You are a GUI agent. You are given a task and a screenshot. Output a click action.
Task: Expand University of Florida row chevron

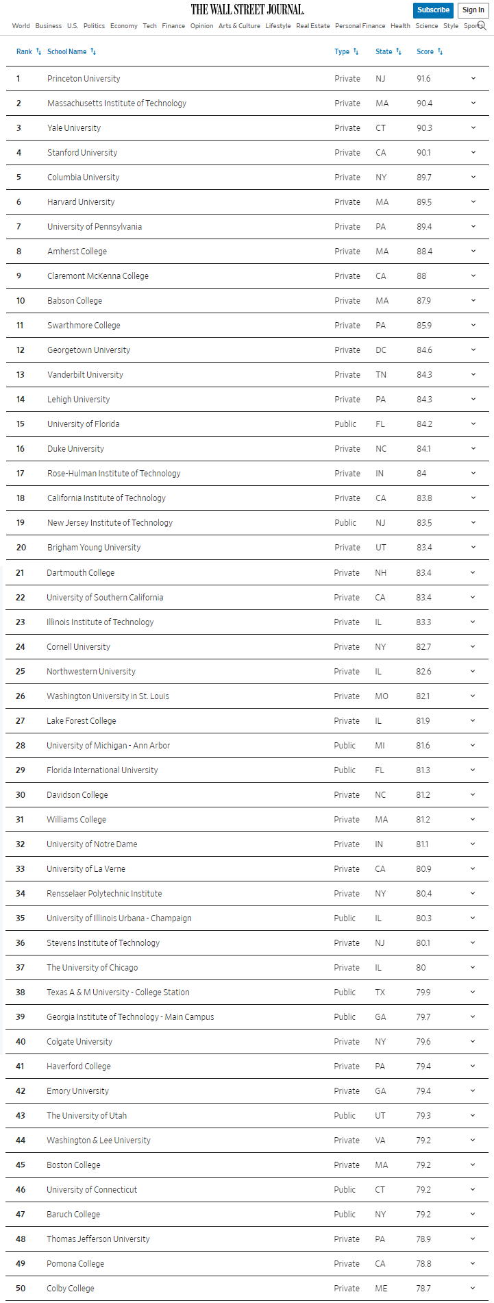click(473, 424)
